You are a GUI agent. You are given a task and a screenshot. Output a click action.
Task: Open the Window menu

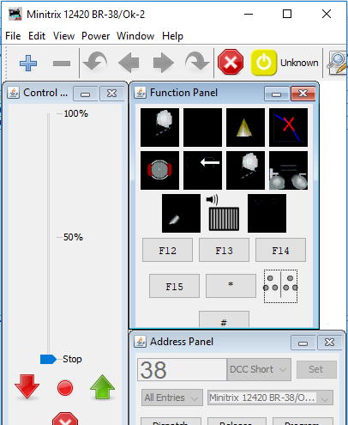click(x=135, y=36)
